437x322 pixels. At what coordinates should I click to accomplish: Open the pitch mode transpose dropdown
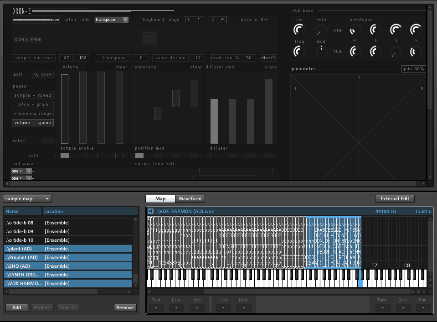click(x=112, y=20)
